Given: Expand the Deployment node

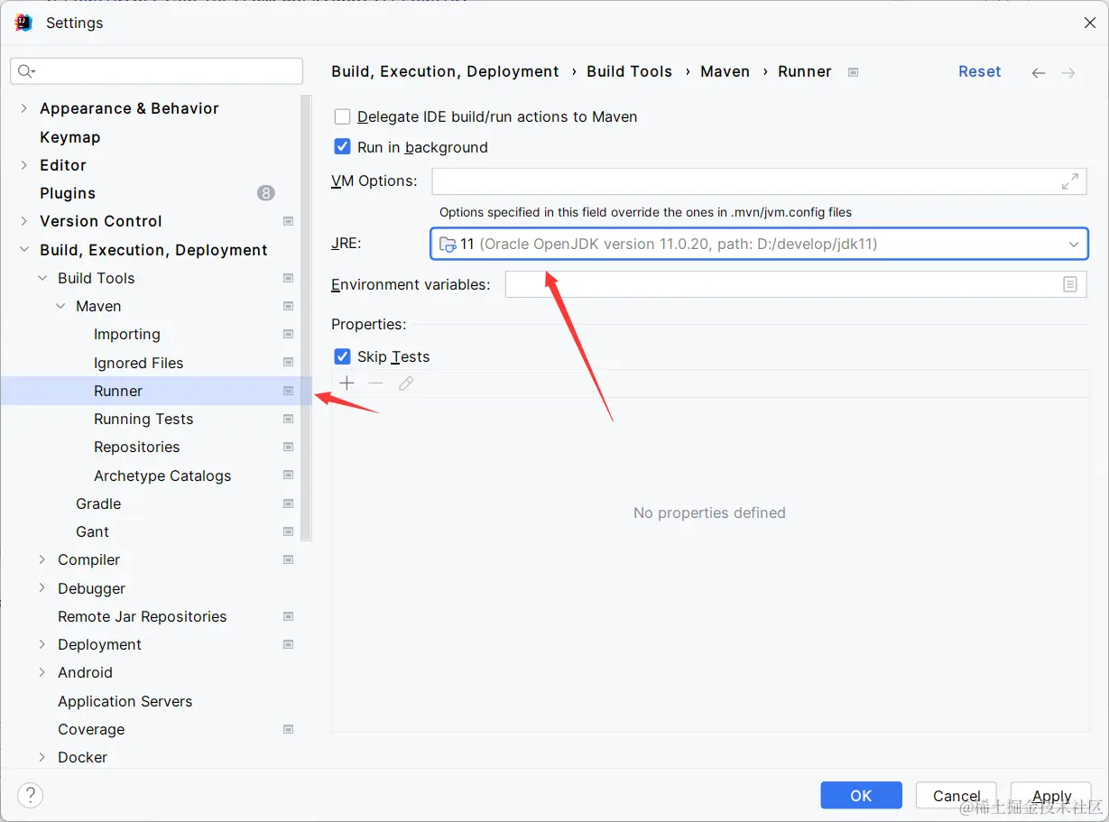Looking at the screenshot, I should pos(42,644).
